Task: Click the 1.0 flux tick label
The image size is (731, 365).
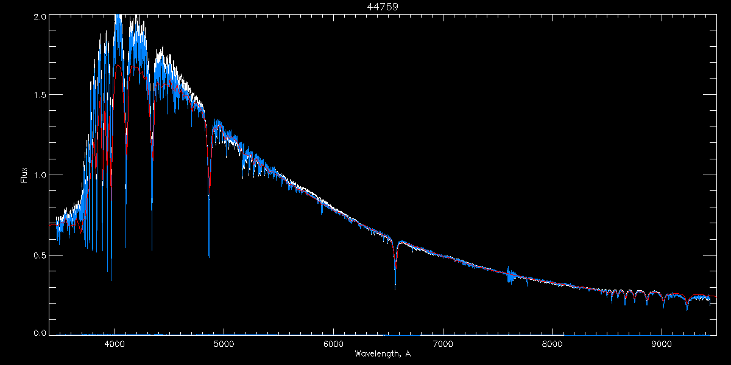Action: coord(40,175)
